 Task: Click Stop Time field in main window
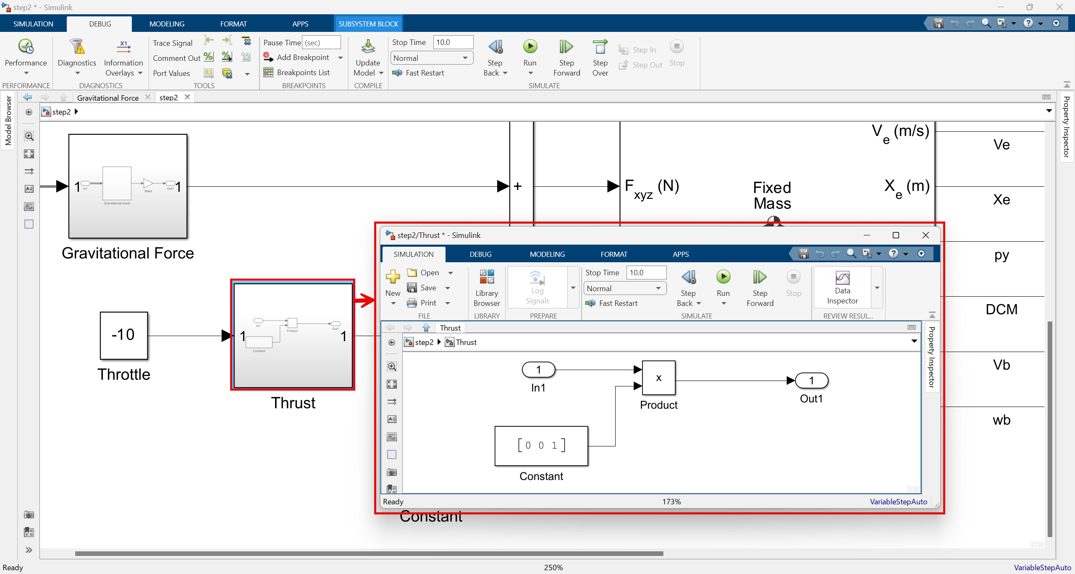[x=453, y=42]
